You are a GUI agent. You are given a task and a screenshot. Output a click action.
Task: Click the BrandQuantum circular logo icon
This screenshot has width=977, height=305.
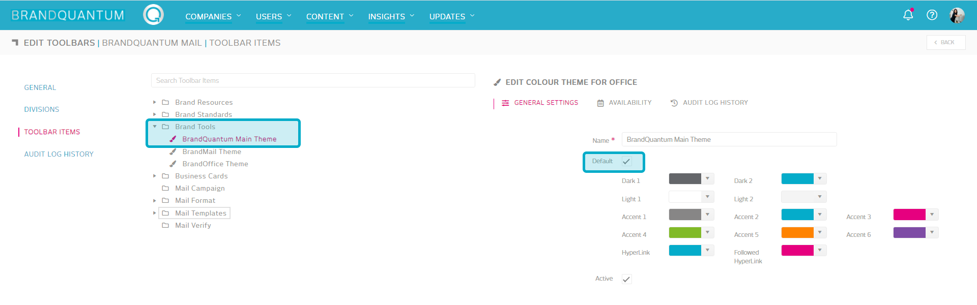coord(153,15)
